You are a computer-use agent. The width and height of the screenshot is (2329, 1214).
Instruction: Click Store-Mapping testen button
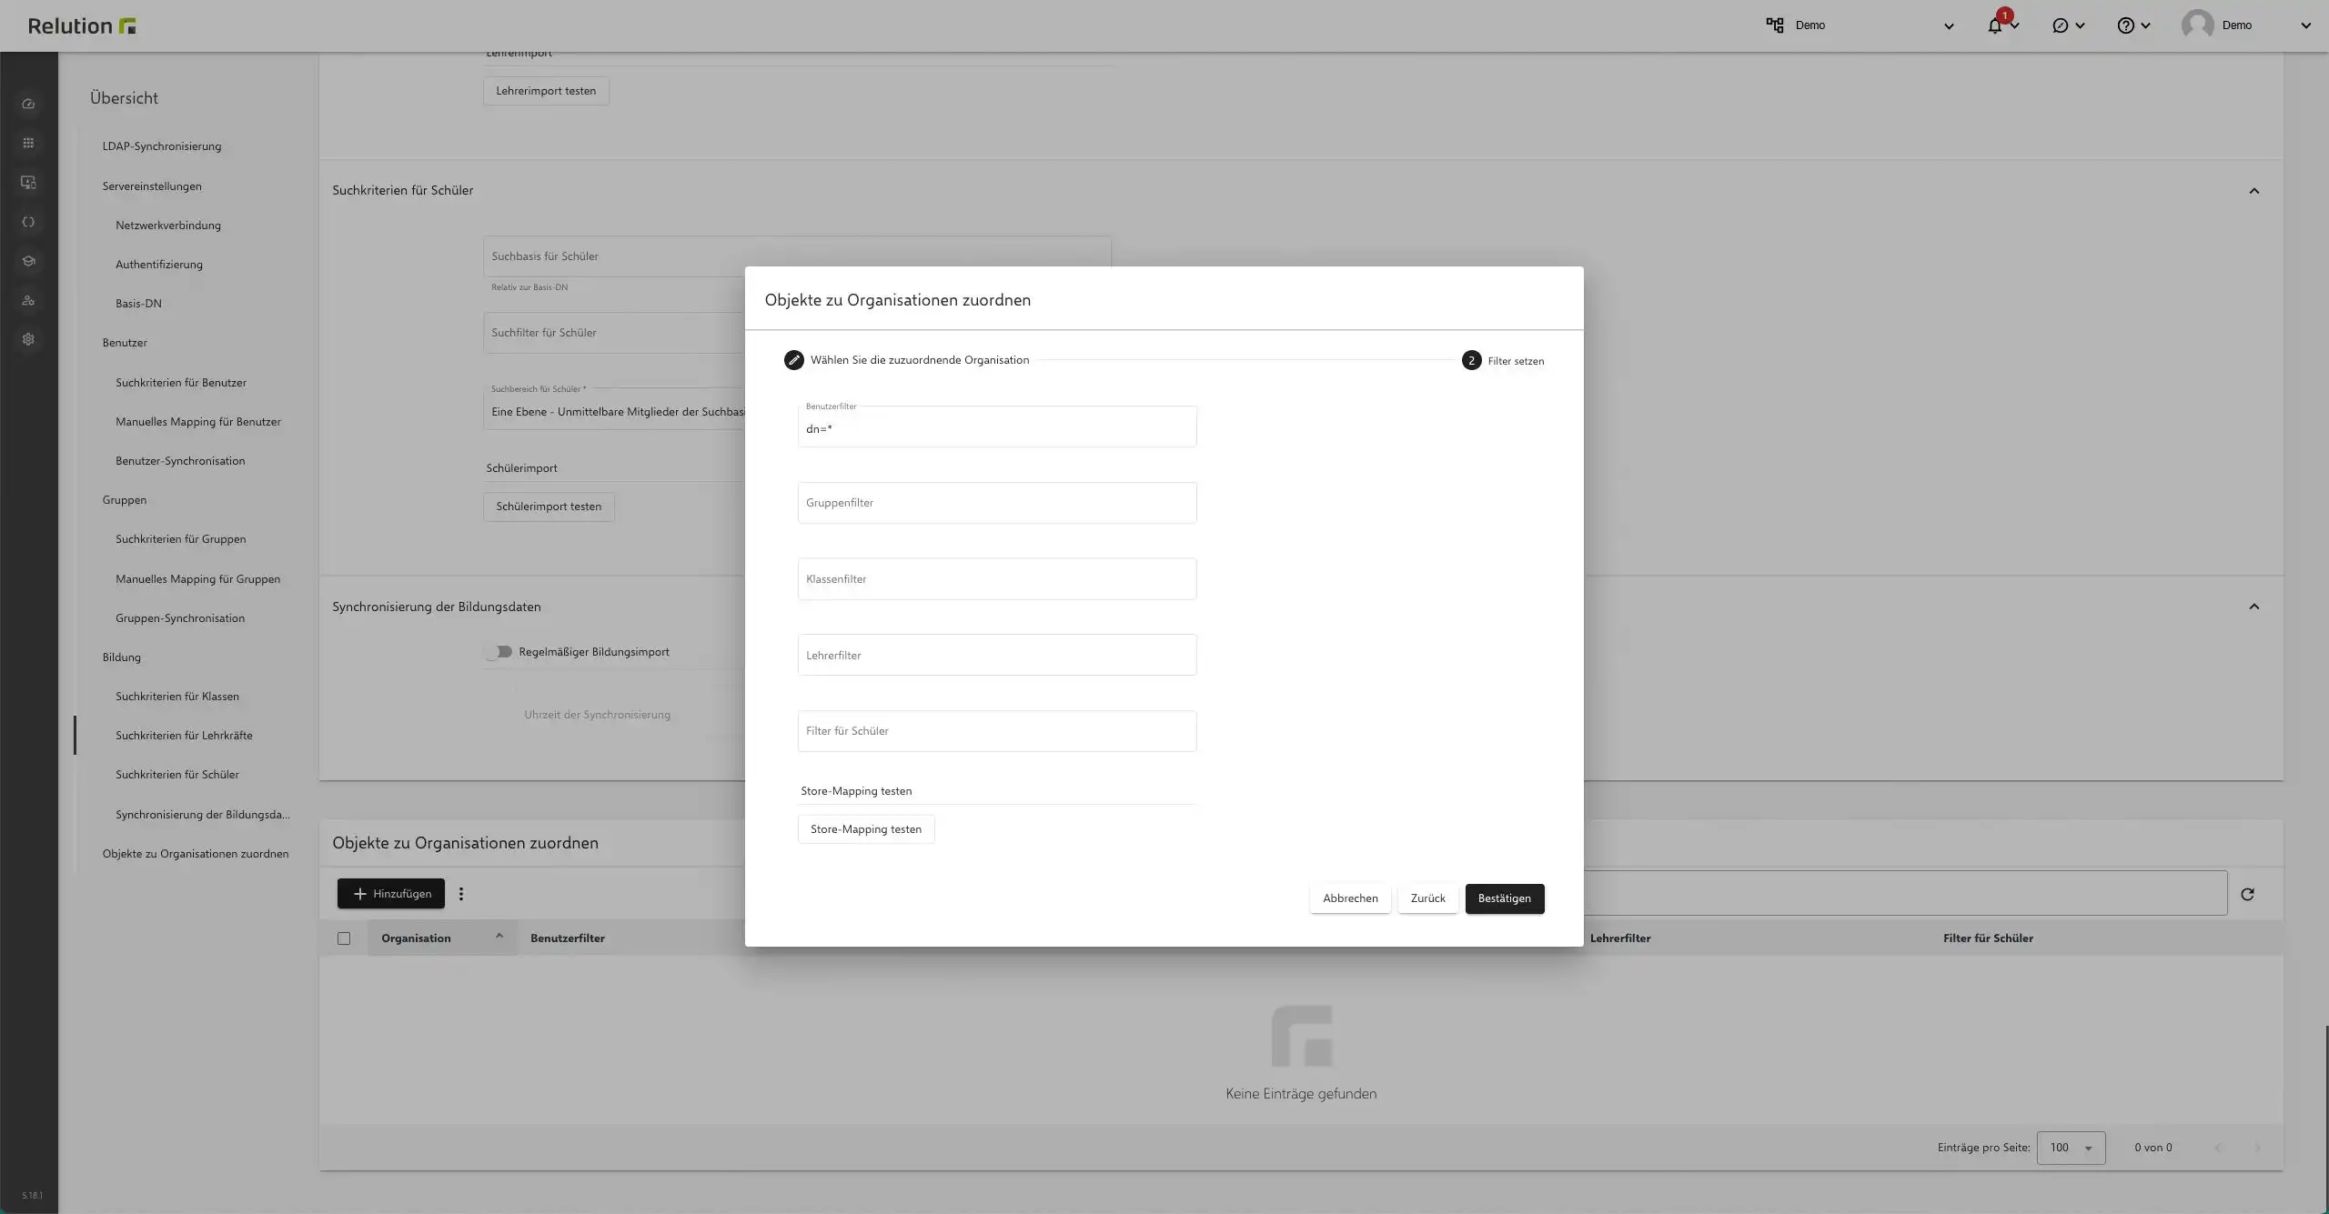click(x=866, y=829)
